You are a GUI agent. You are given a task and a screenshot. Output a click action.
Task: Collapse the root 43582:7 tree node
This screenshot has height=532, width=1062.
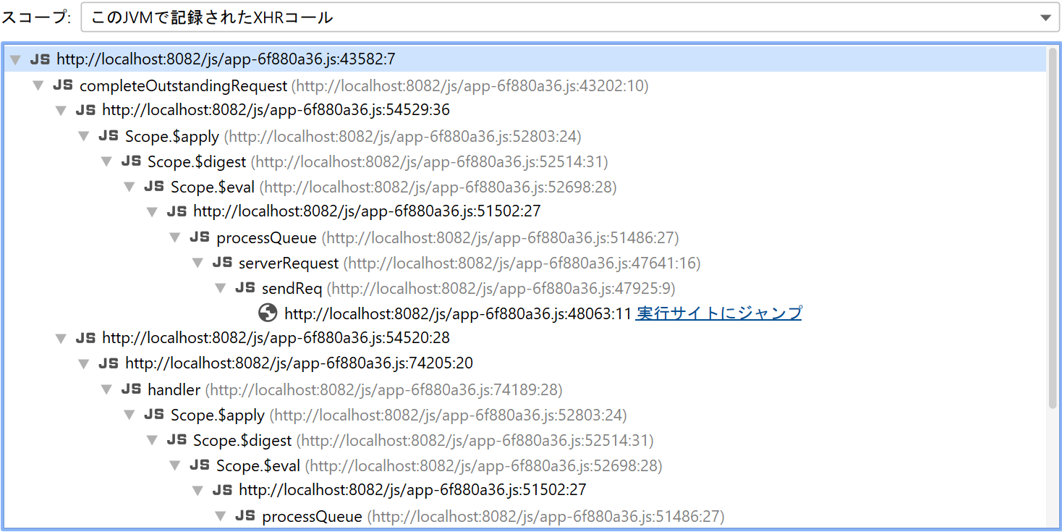[16, 60]
